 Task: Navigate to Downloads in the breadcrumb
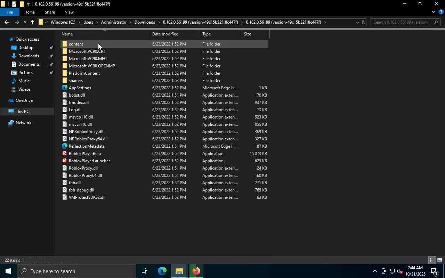coord(145,22)
